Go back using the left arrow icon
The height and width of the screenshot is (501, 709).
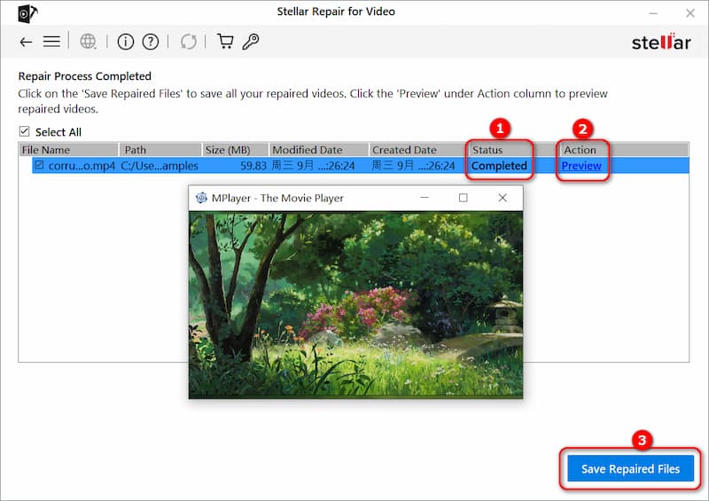[x=26, y=42]
